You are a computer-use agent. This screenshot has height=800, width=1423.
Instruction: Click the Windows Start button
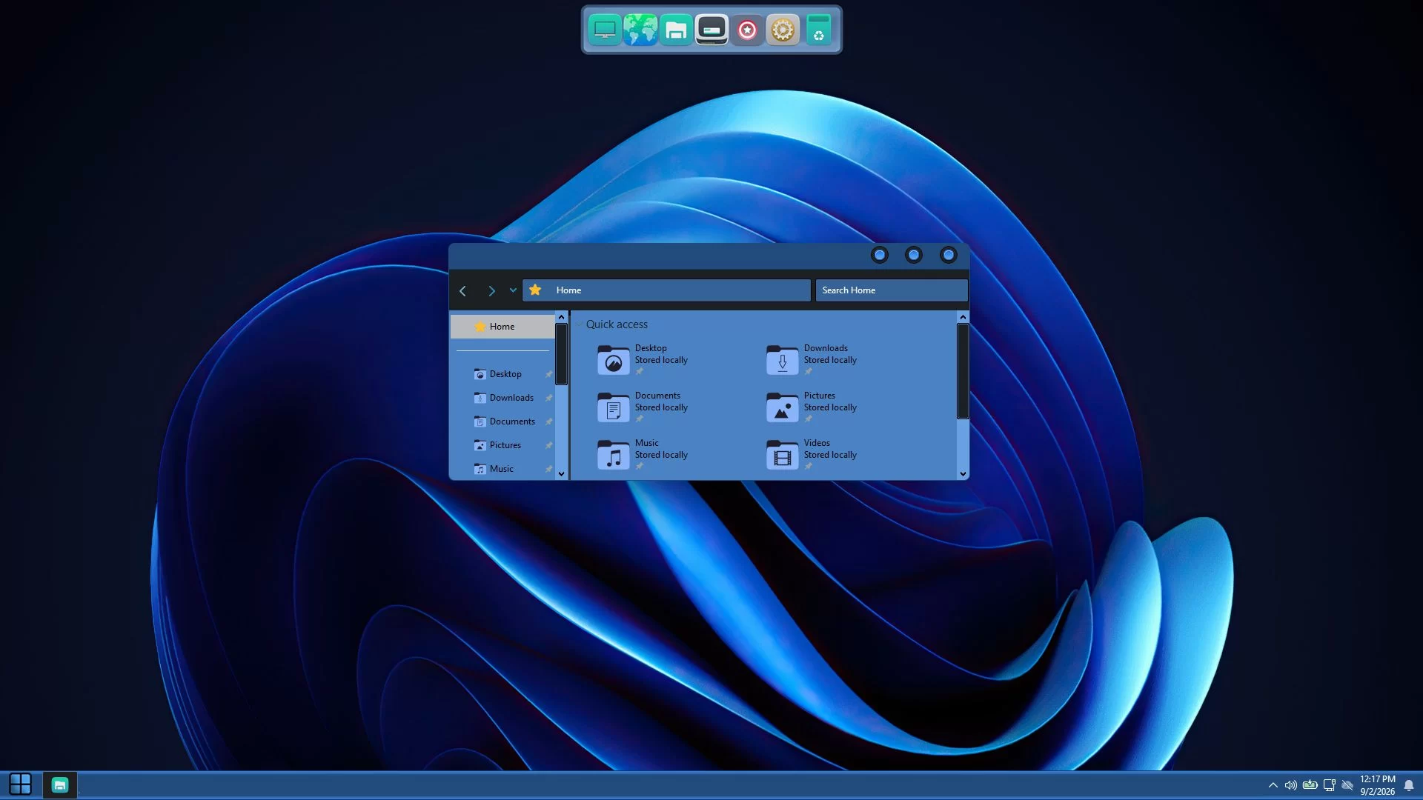[20, 784]
